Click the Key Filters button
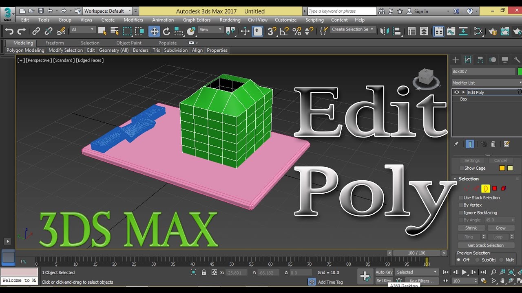 point(421,281)
